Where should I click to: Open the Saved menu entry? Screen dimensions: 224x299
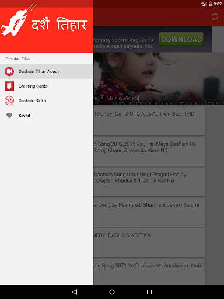(47, 116)
